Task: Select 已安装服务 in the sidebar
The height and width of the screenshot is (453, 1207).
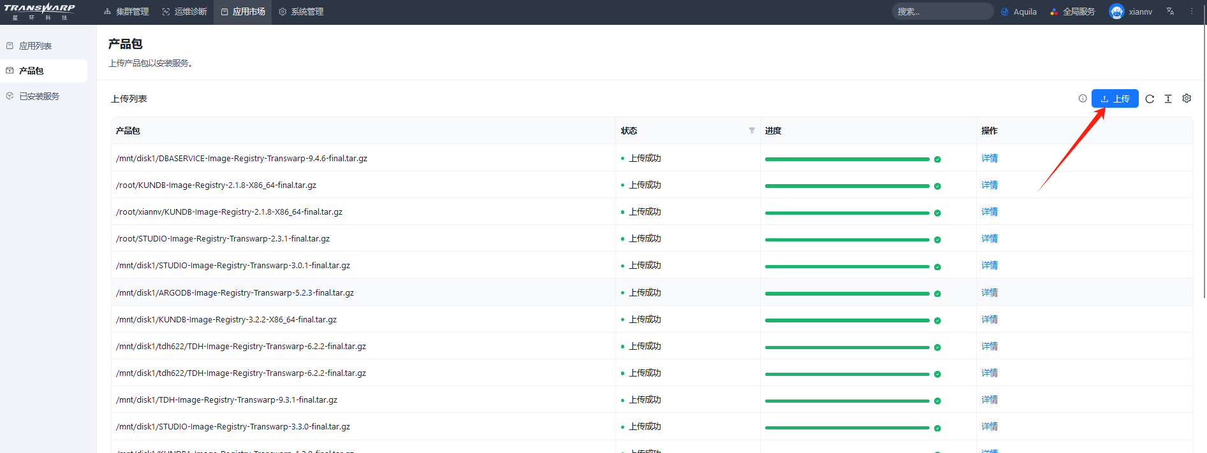Action: 39,96
